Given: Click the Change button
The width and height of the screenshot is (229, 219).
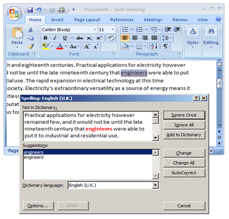Looking at the screenshot, I should [184, 153].
